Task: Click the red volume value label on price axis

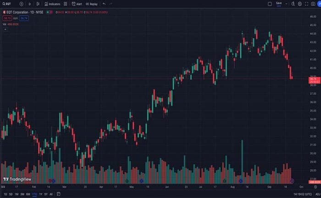Action: [x=315, y=182]
